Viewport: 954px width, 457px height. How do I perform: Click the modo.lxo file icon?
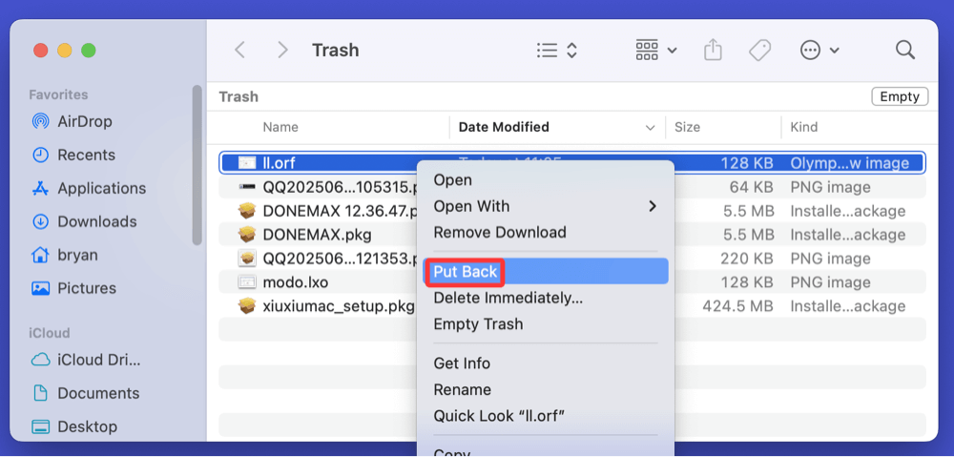pos(247,282)
